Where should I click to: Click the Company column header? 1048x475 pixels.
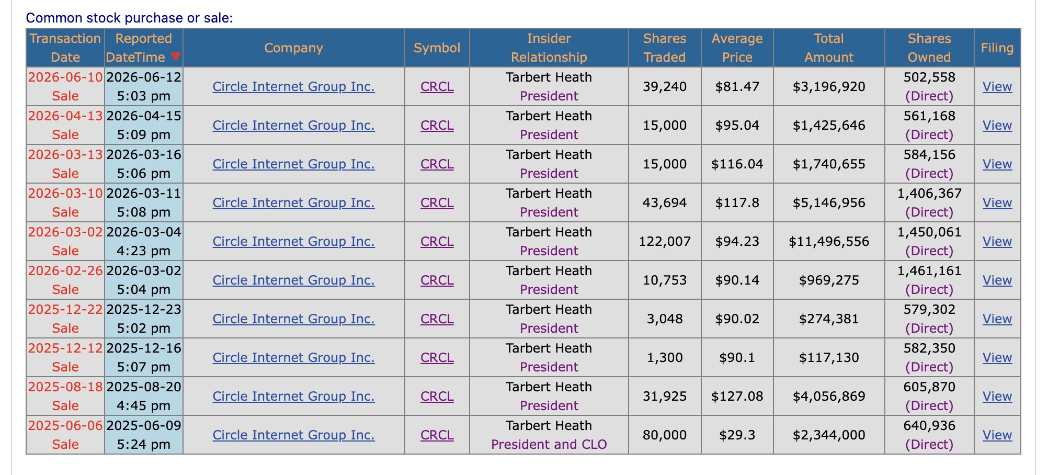(293, 48)
